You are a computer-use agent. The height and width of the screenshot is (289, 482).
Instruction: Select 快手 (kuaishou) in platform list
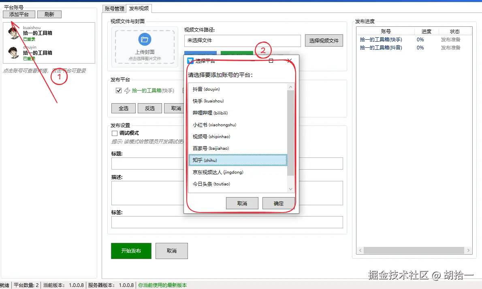[238, 101]
